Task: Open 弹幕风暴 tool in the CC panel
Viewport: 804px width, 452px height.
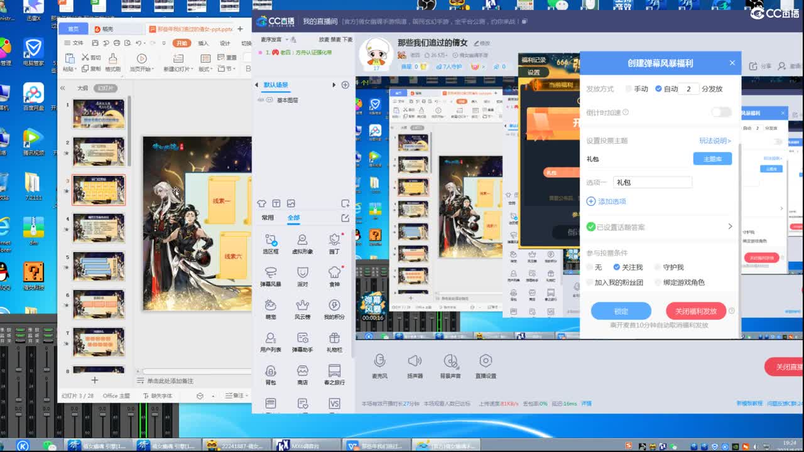Action: (x=271, y=276)
